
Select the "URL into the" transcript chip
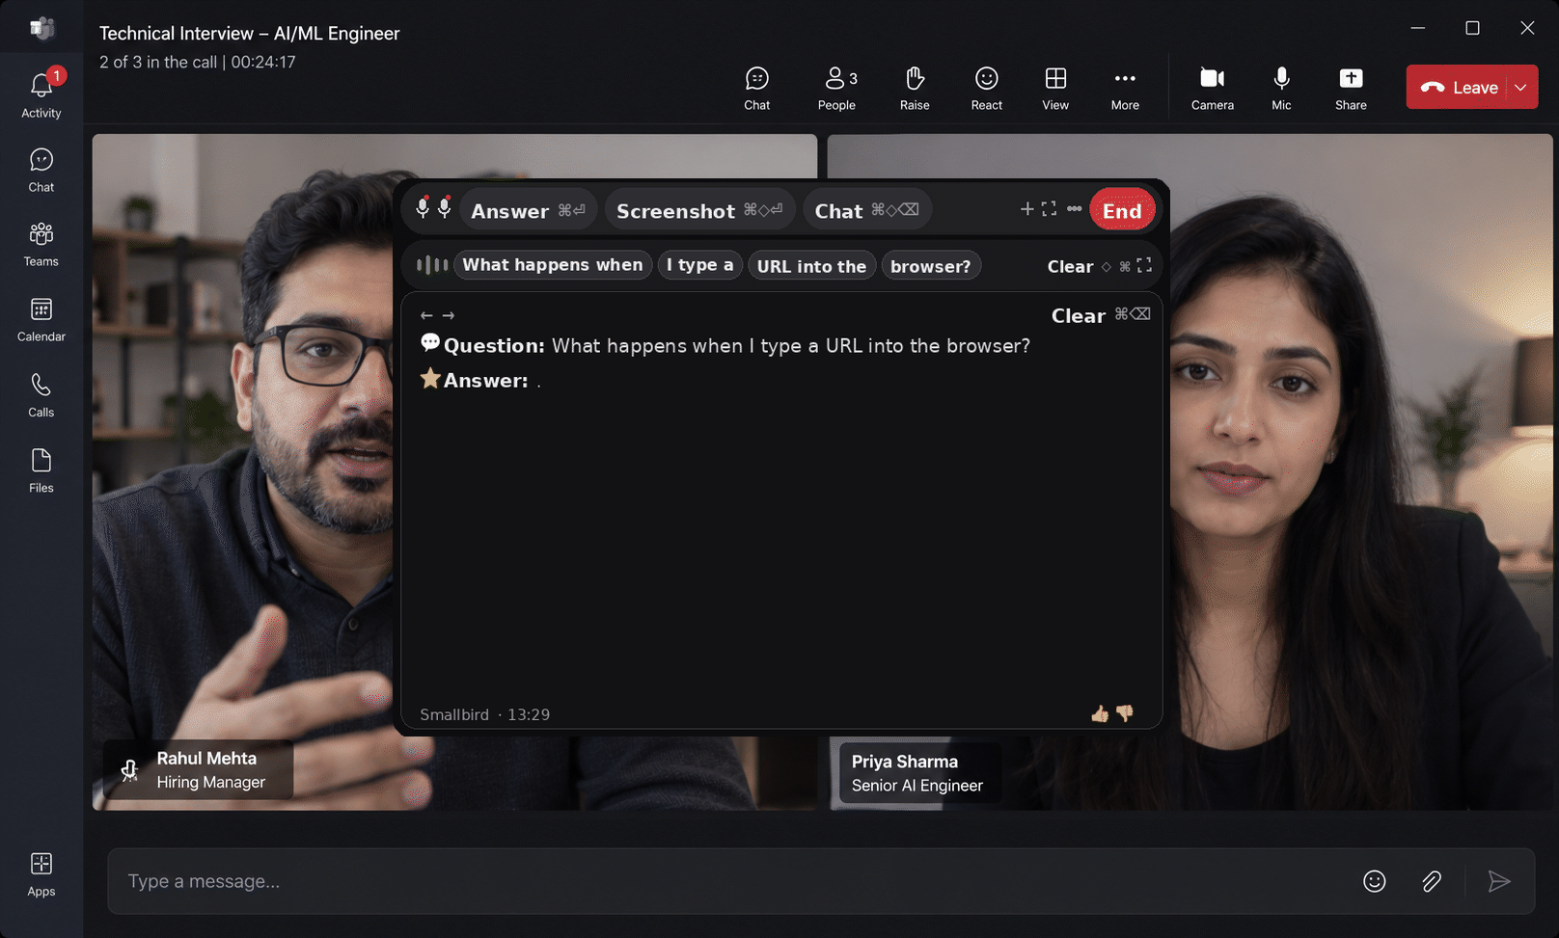click(x=811, y=266)
